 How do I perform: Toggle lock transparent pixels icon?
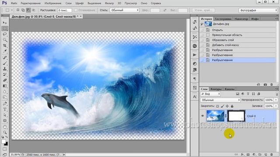(217, 106)
